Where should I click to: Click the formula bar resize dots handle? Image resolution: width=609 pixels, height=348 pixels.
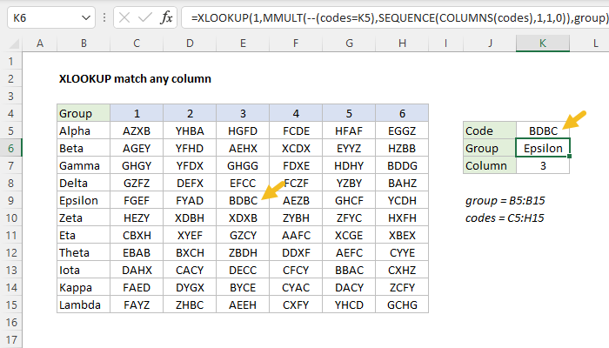[104, 18]
